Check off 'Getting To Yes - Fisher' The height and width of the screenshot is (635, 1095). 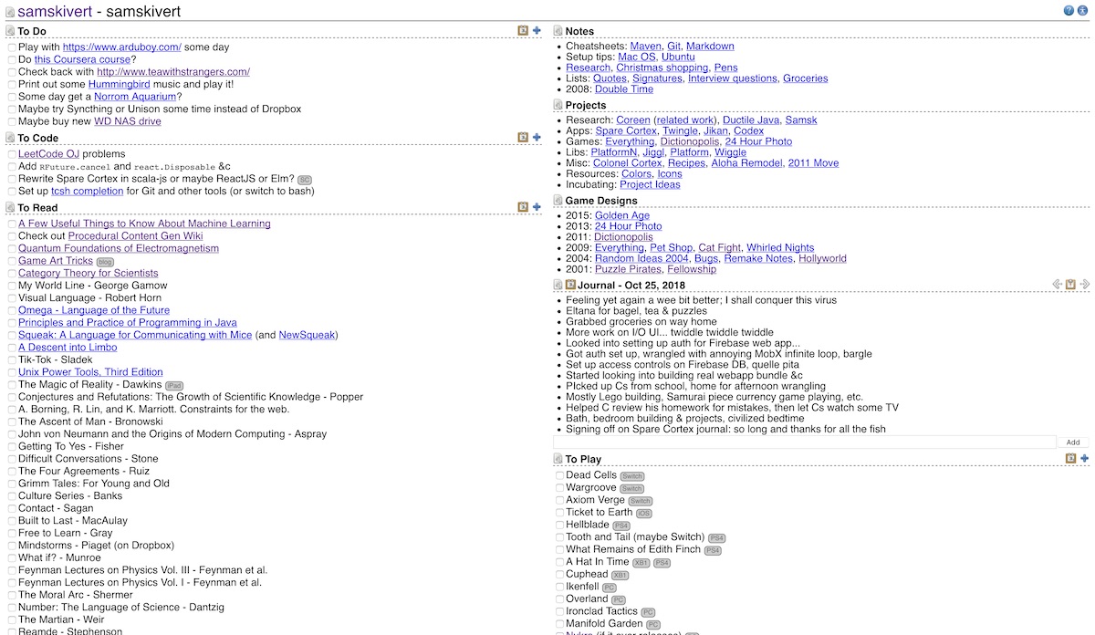(x=12, y=446)
